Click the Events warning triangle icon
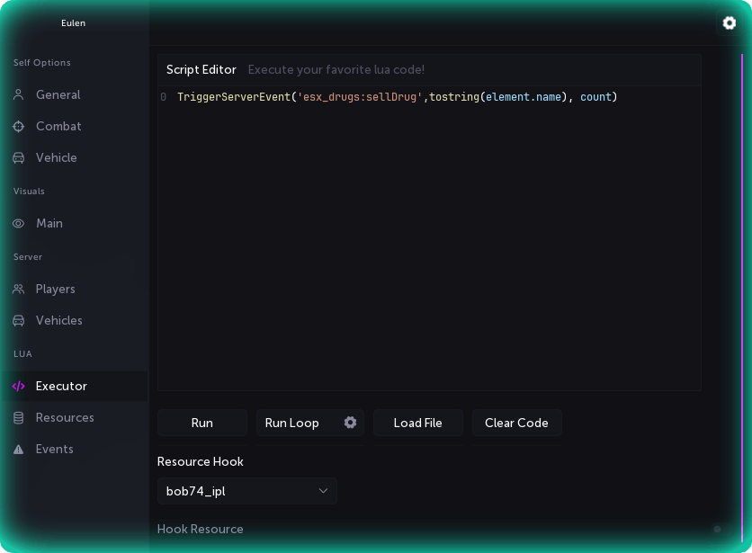 [19, 450]
